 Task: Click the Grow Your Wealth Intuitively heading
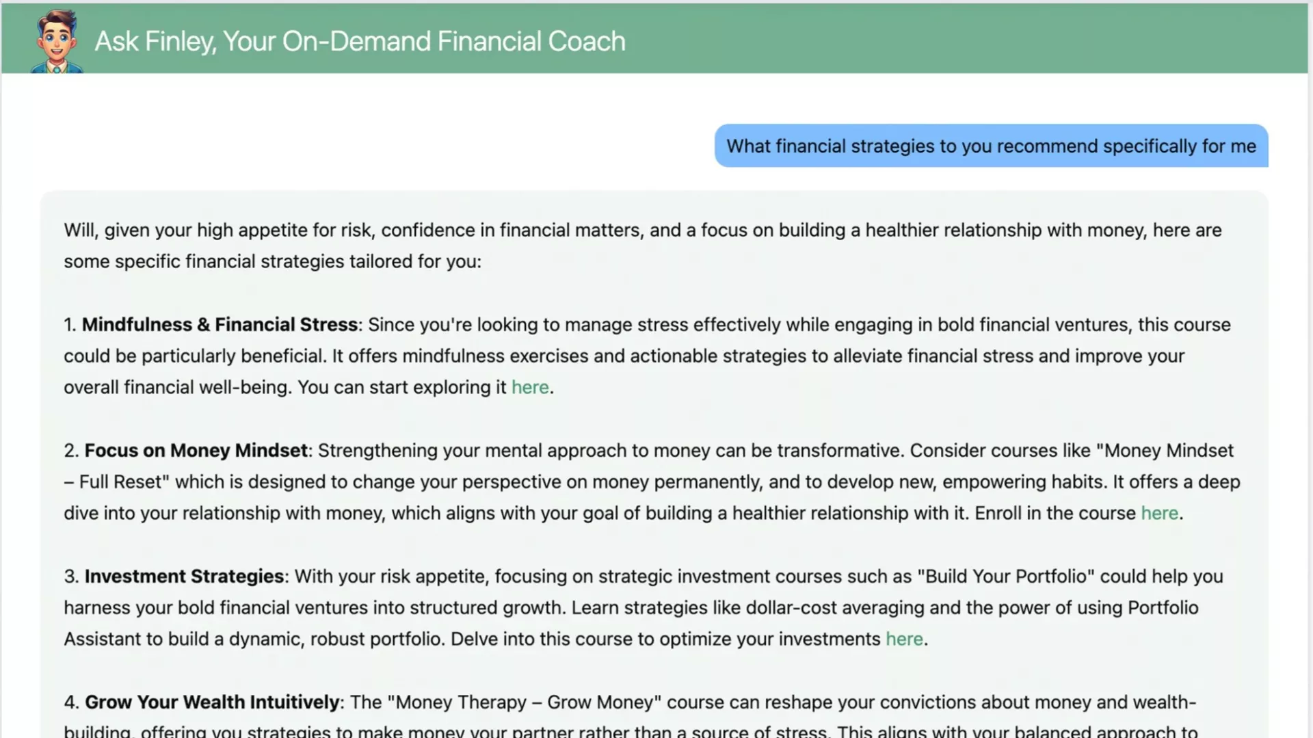(x=212, y=702)
